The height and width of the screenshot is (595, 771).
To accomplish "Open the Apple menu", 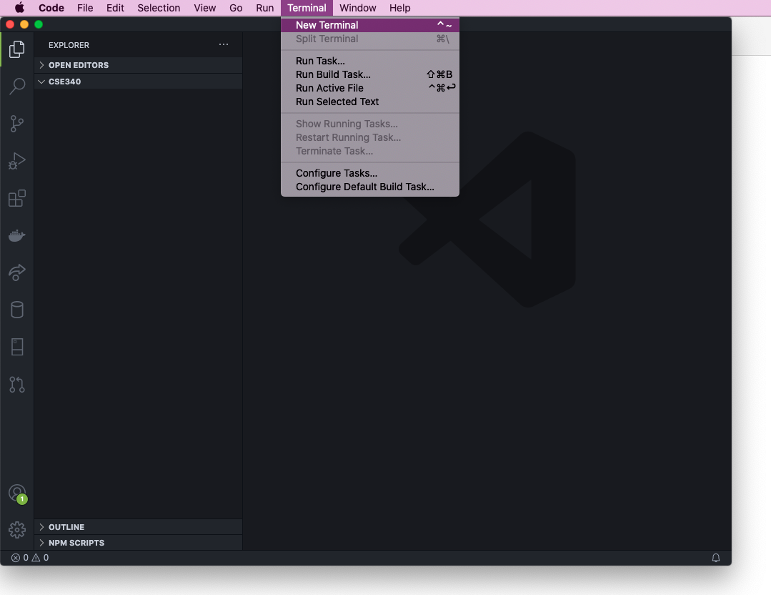I will pos(19,8).
